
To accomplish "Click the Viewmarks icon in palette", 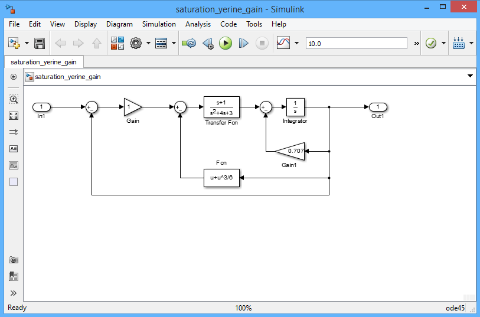I will (x=14, y=277).
